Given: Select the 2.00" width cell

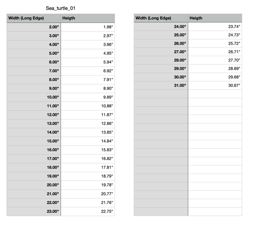Looking at the screenshot, I should click(x=34, y=27).
